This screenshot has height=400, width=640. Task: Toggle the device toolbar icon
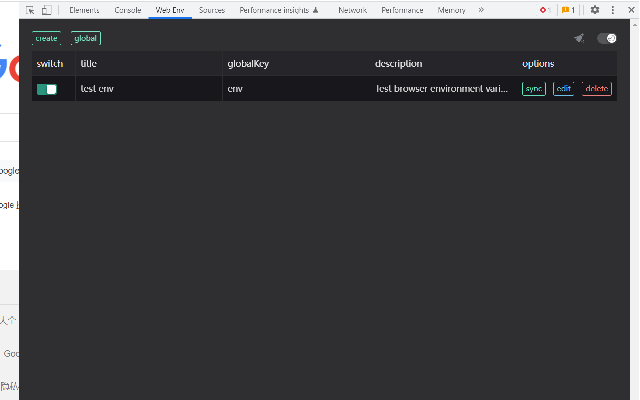(x=46, y=10)
